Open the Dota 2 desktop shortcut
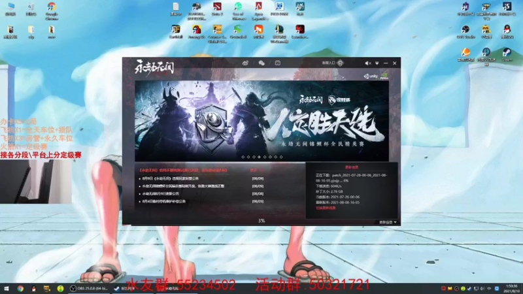Viewport: 523px width, 294px height. [217, 9]
